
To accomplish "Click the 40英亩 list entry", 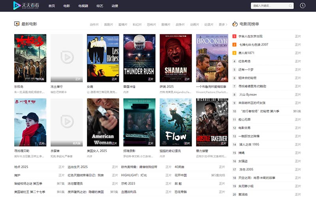I will coord(179,167).
